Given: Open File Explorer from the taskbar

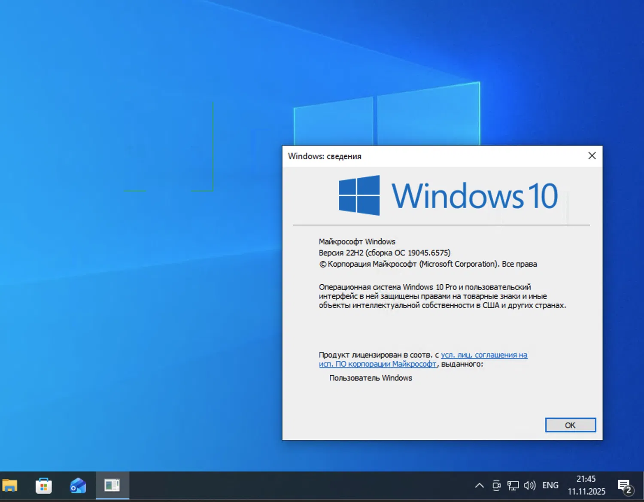Looking at the screenshot, I should 10,485.
